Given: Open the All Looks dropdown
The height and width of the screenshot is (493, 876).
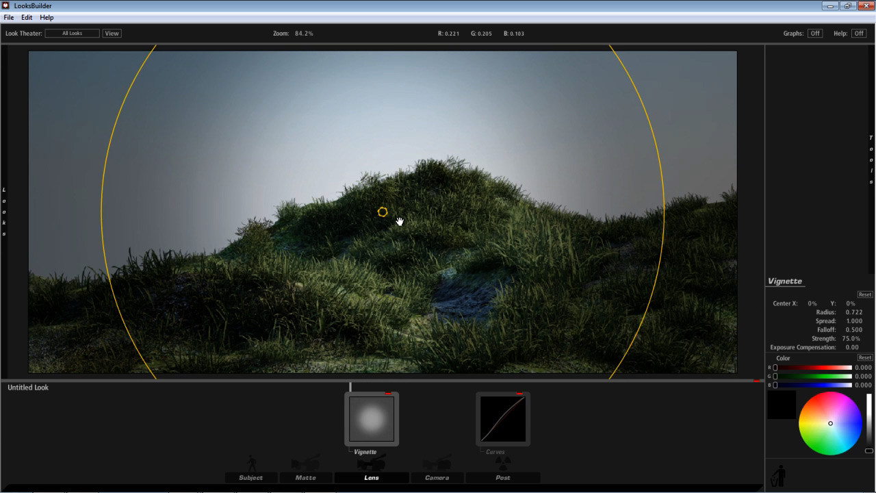Looking at the screenshot, I should (x=72, y=34).
